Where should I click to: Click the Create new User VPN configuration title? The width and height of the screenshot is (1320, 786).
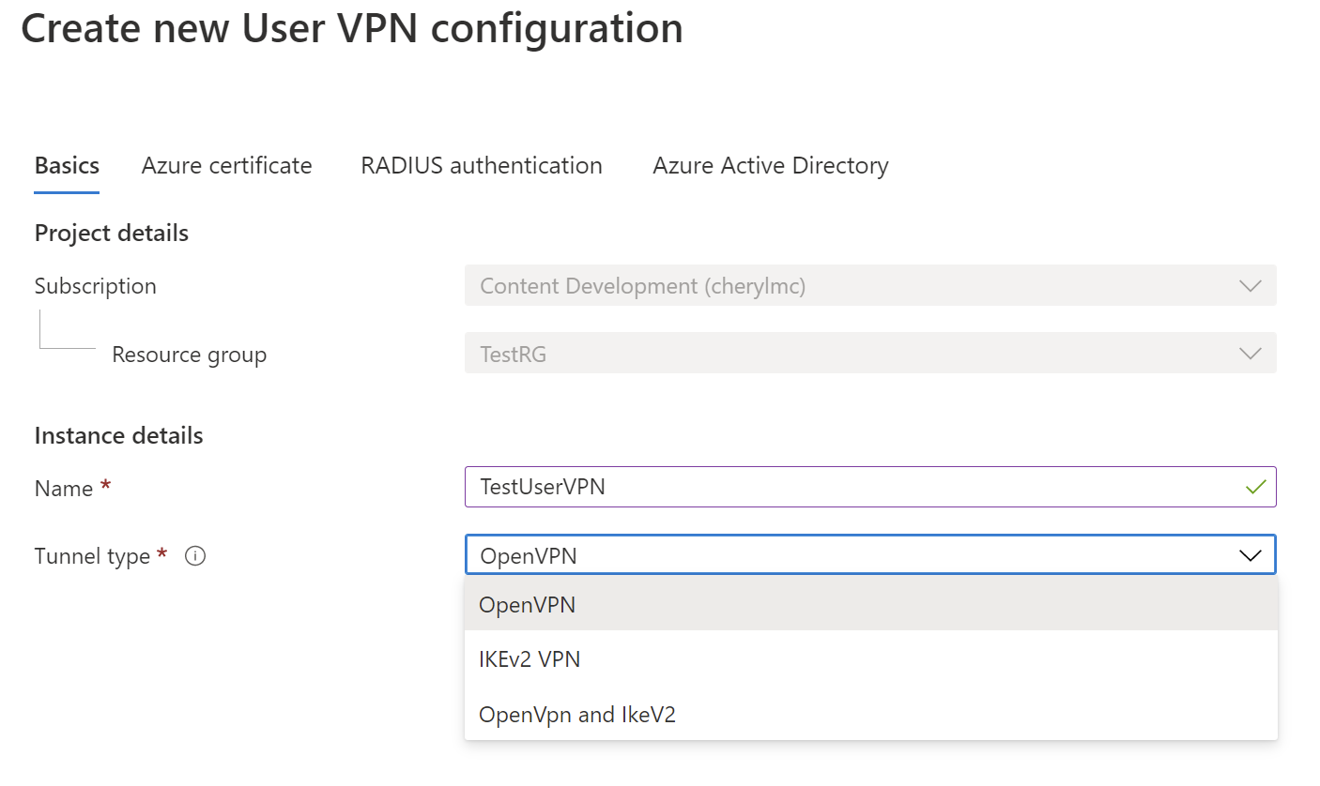[x=352, y=29]
